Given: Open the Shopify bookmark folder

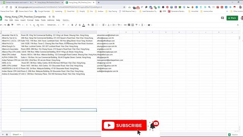Looking at the screenshot, I should (x=81, y=11).
